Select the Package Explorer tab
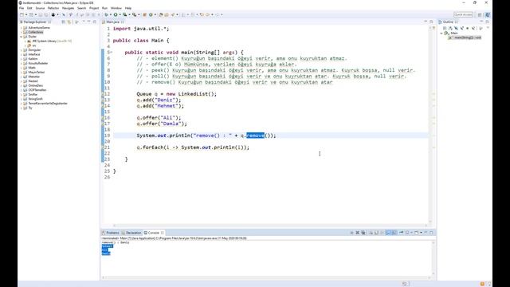510x287 pixels. tap(35, 22)
